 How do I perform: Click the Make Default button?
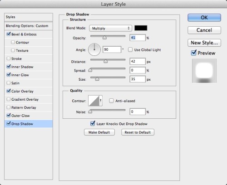pyautogui.click(x=99, y=132)
